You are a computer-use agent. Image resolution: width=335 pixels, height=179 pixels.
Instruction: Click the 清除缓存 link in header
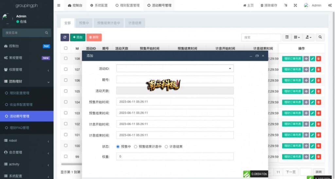click(269, 6)
